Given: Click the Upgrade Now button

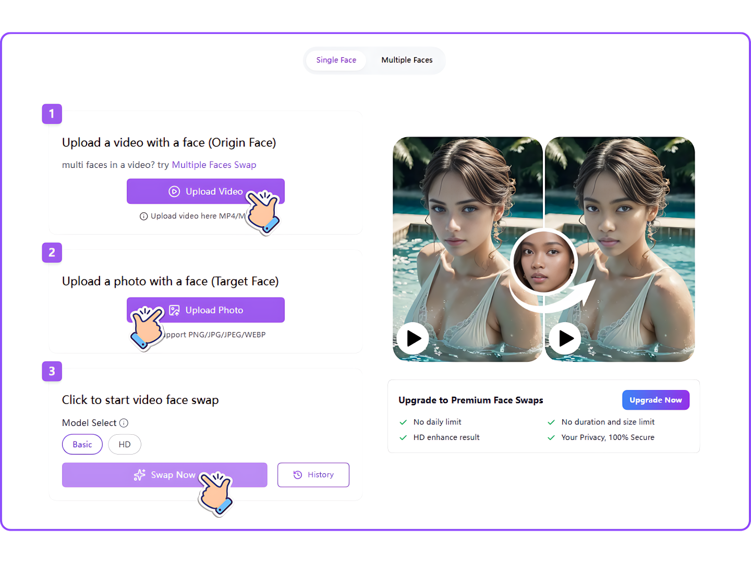Looking at the screenshot, I should tap(656, 400).
